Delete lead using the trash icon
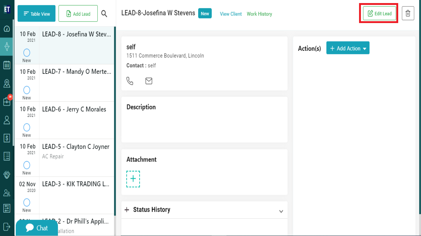The image size is (421, 236). [408, 14]
